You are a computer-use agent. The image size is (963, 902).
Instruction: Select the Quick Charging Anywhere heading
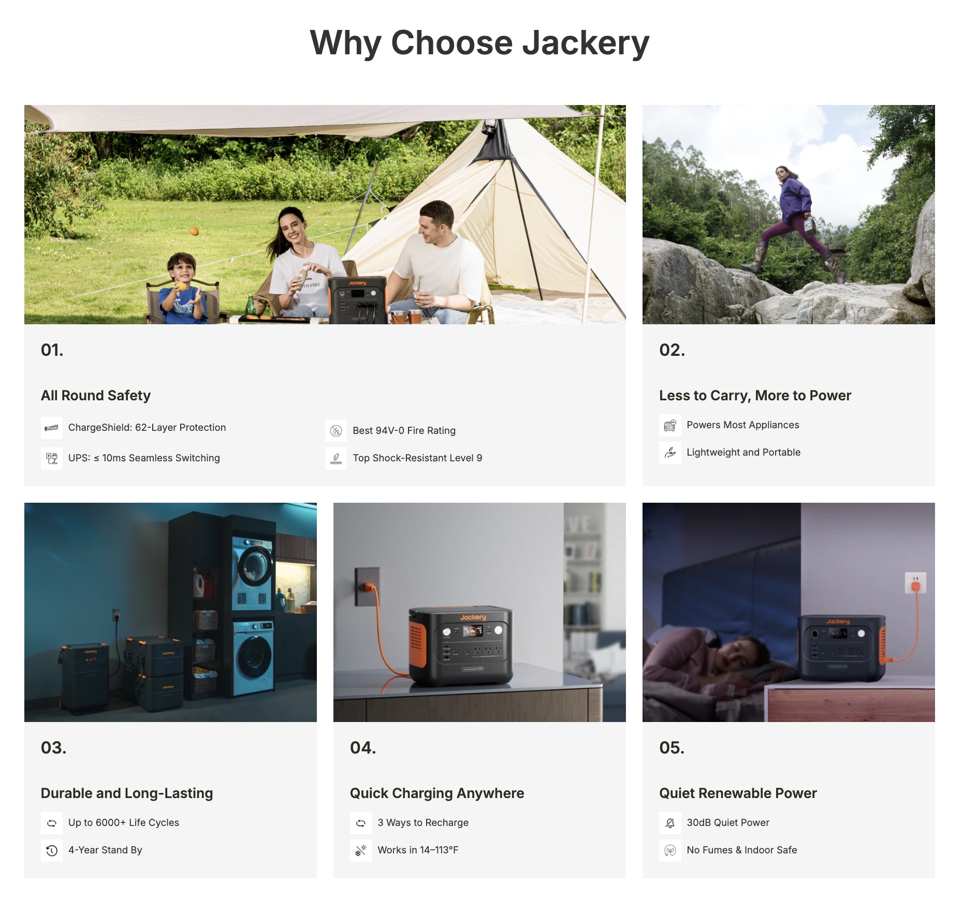437,793
